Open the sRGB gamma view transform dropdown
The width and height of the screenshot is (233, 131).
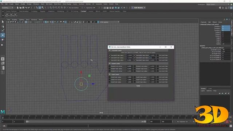click(x=110, y=22)
